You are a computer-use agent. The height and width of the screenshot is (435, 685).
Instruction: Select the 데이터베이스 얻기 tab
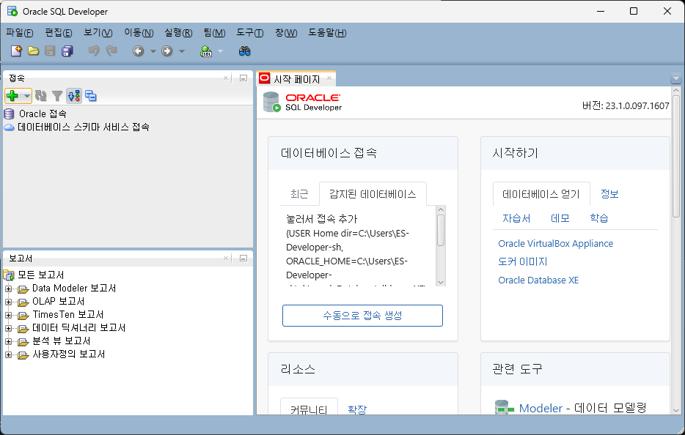(541, 194)
